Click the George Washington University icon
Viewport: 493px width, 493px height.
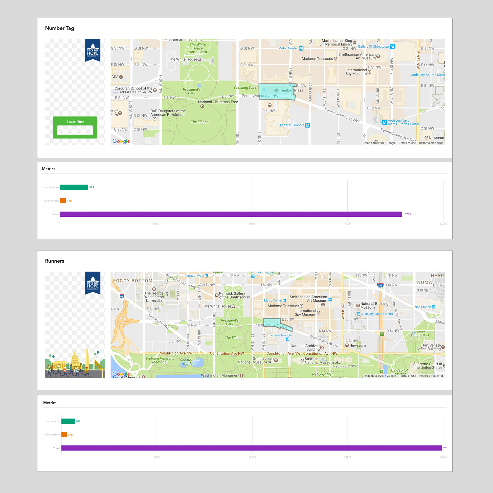pos(154,289)
